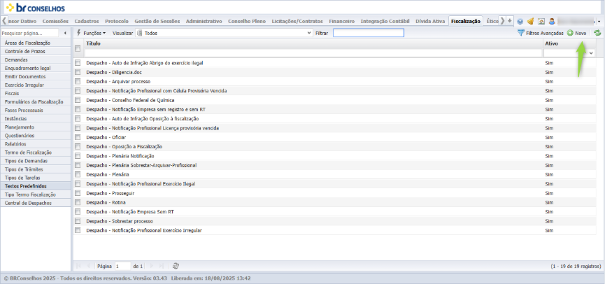Screen dimensions: 605x284
Task: Click the Filtrar input field
Action: point(369,33)
